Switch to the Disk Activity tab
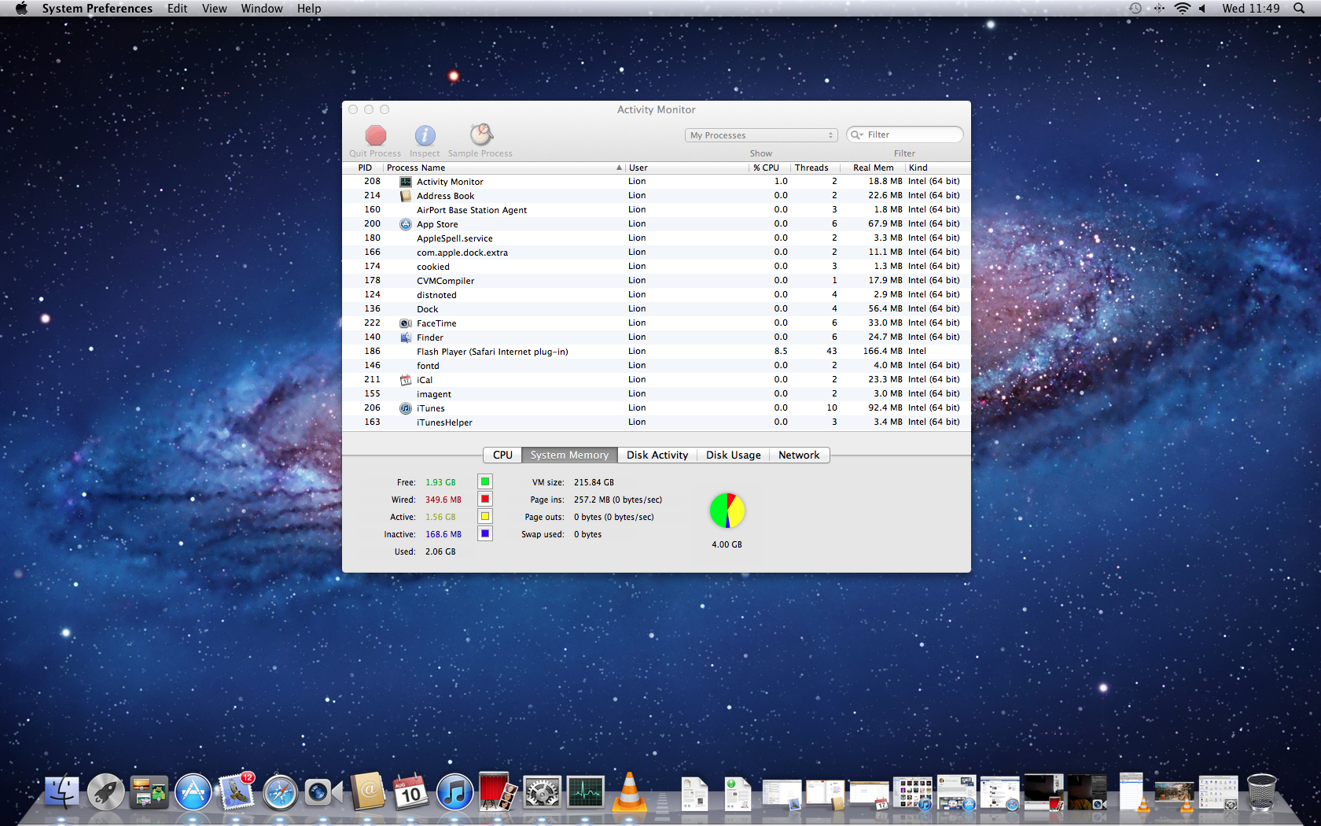Viewport: 1321px width, 826px height. [x=657, y=455]
